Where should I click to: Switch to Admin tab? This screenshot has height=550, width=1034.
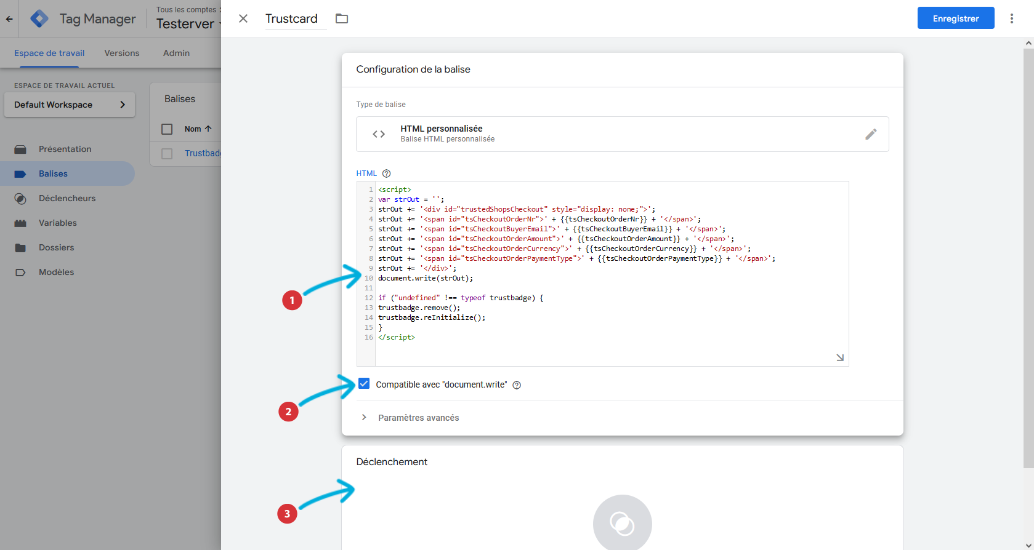(x=176, y=53)
